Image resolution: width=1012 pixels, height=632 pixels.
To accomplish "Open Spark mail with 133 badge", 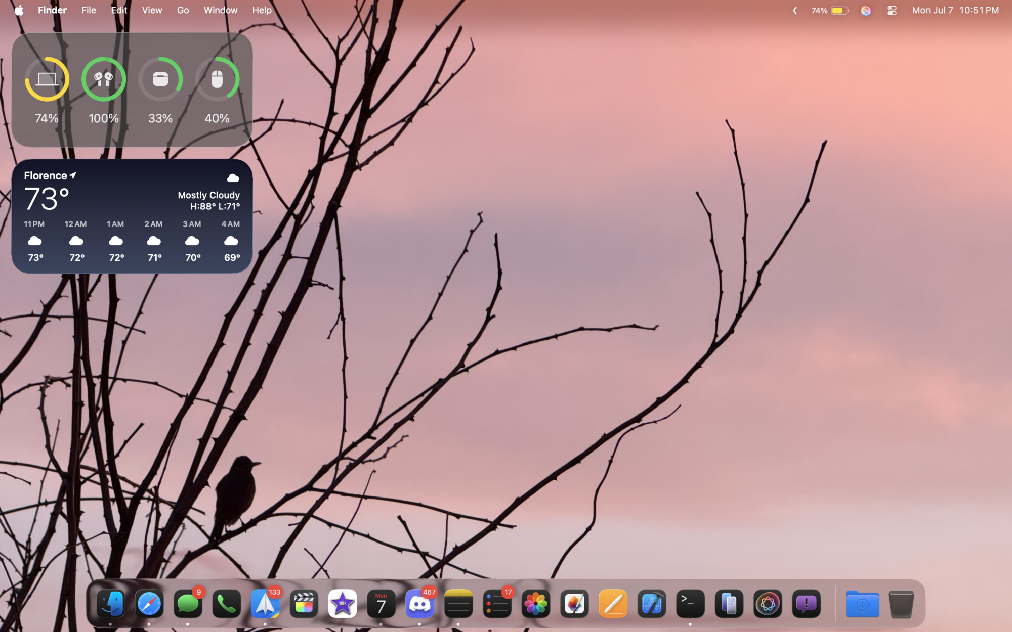I will (x=265, y=604).
